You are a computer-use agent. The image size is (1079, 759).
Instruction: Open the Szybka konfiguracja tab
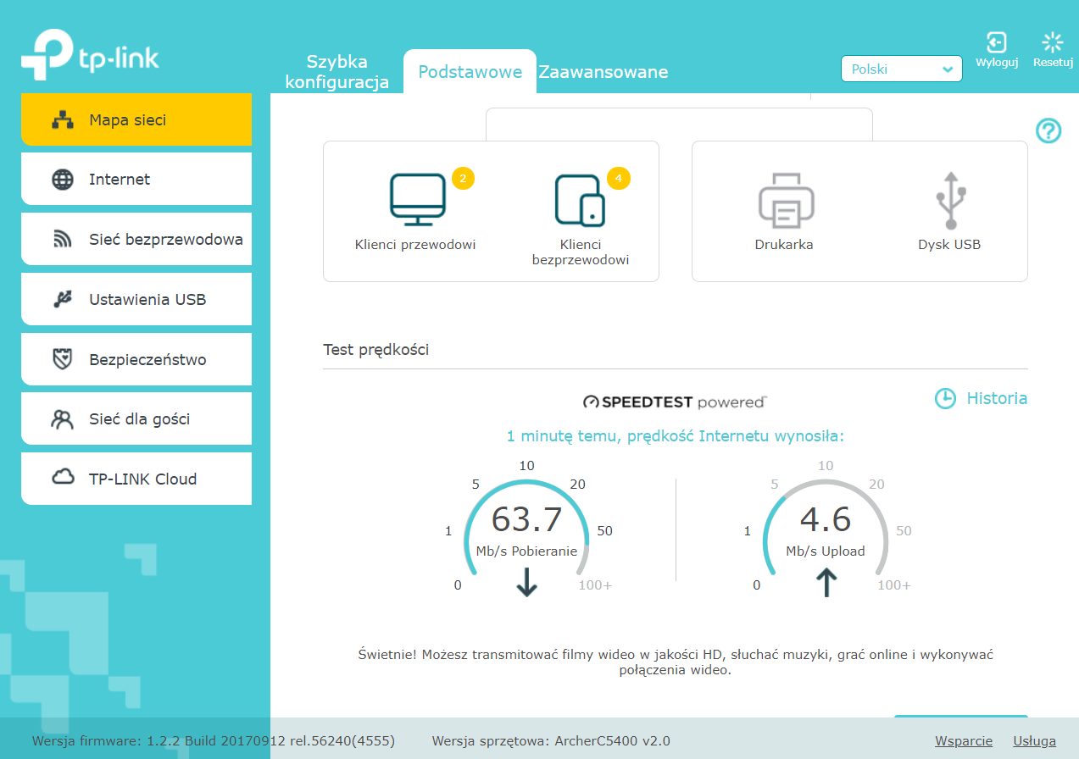coord(336,72)
